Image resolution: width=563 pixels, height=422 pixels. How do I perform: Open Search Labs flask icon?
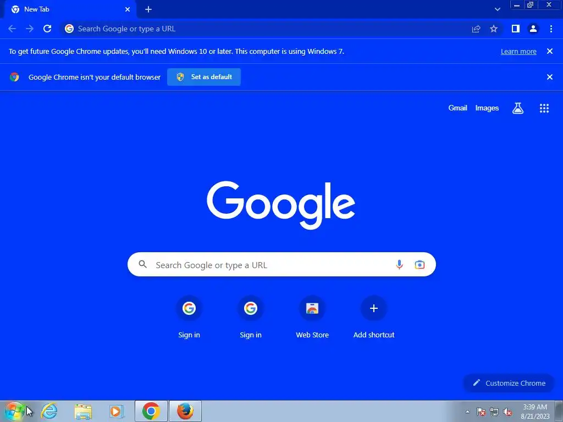[x=518, y=108]
